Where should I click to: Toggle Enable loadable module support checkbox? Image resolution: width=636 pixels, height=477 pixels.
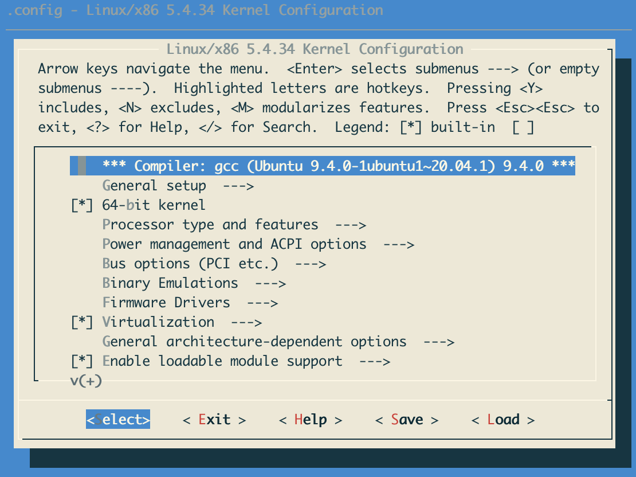(81, 361)
